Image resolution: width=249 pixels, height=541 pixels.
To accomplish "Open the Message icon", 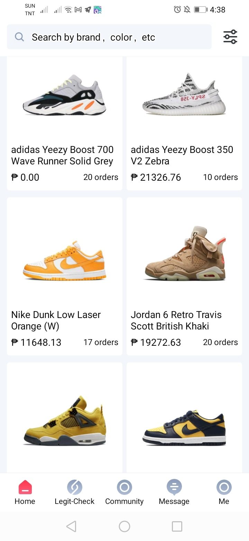I will (x=174, y=487).
